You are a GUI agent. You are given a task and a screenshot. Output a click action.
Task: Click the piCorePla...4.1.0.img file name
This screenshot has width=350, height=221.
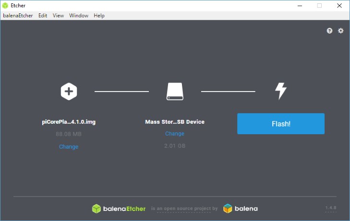click(69, 122)
